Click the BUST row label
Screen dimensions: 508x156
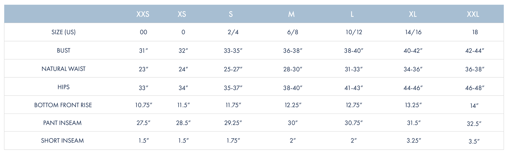tap(63, 51)
